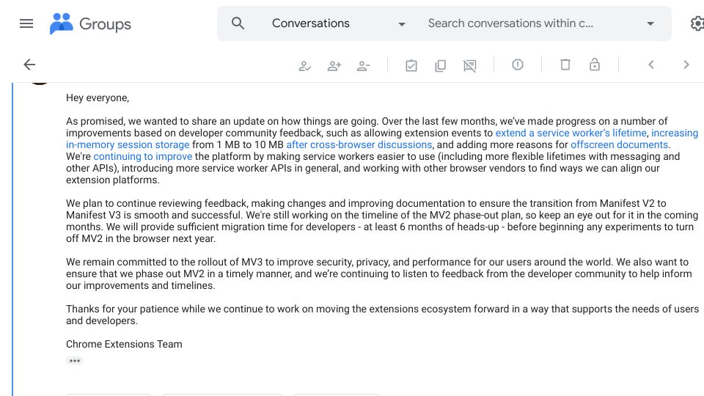Open 'extend a service worker's lifetime' link

tap(571, 133)
